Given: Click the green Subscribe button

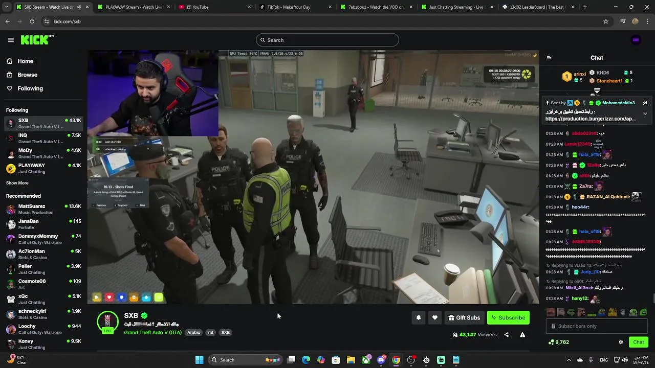Looking at the screenshot, I should 508,318.
